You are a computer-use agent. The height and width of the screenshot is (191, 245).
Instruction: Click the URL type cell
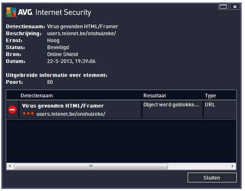[x=210, y=105]
